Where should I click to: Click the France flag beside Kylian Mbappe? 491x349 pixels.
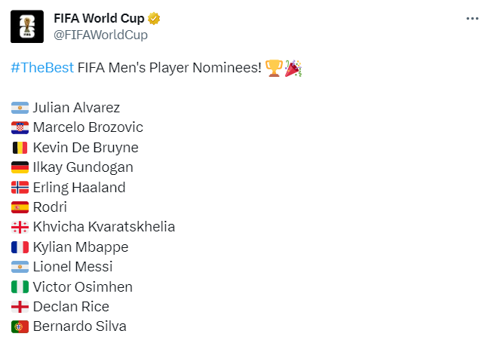point(20,247)
